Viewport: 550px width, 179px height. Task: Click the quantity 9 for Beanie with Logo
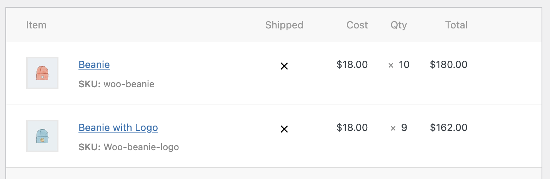click(404, 128)
